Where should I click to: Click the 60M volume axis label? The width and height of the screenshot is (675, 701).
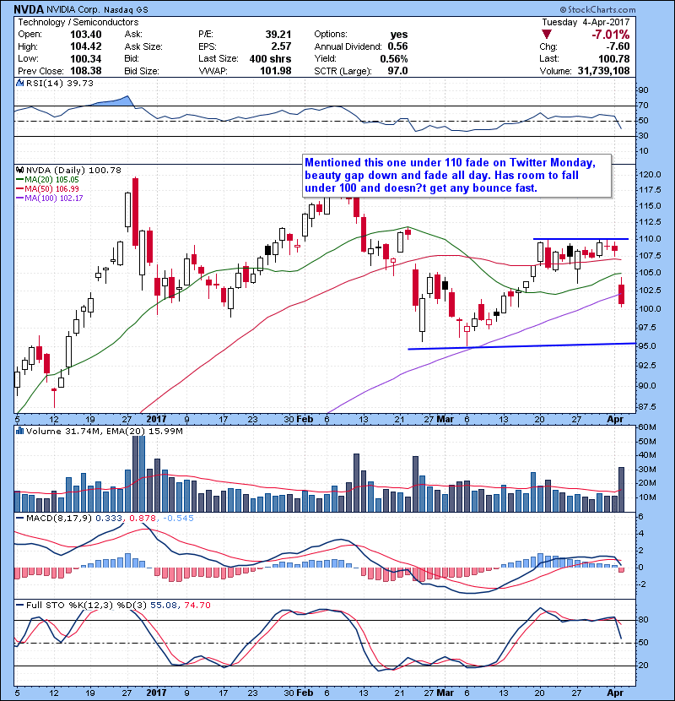647,427
